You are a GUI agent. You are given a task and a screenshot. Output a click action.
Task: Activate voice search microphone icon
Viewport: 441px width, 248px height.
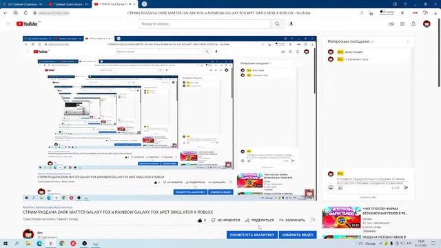[291, 24]
